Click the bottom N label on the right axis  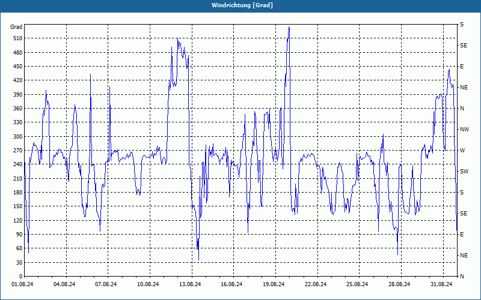coord(462,277)
